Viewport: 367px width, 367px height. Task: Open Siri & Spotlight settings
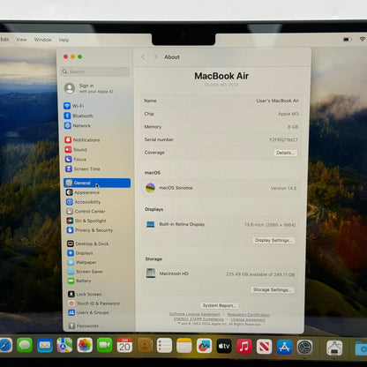86,221
